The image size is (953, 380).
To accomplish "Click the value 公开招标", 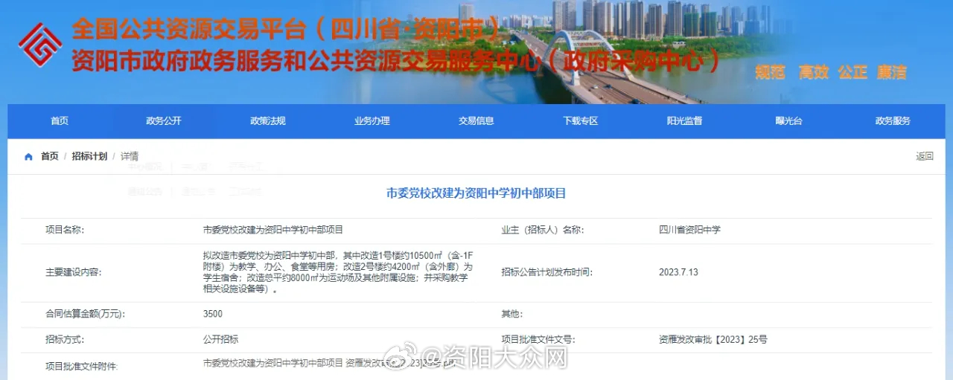I will tap(220, 339).
